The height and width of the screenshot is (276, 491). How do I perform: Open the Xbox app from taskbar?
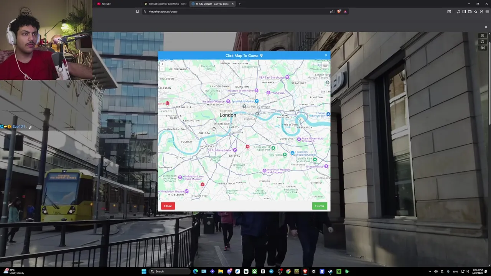click(x=254, y=271)
